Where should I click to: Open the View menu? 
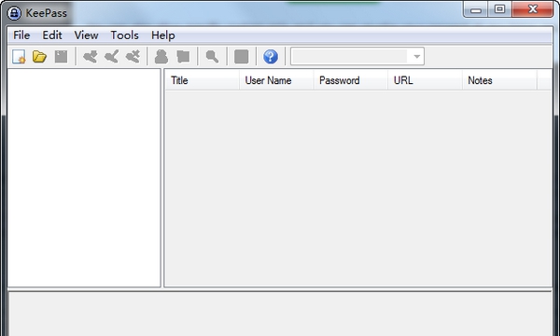coord(86,35)
